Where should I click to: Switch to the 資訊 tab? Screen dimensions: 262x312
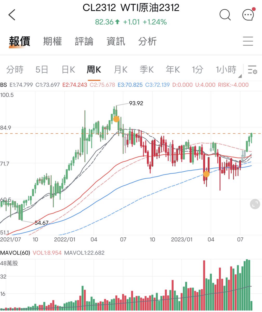coord(116,41)
